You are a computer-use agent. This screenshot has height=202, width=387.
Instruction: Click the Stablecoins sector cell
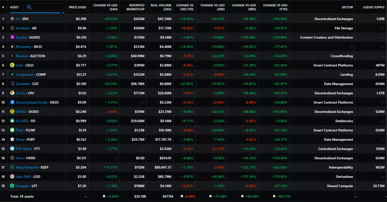point(344,121)
